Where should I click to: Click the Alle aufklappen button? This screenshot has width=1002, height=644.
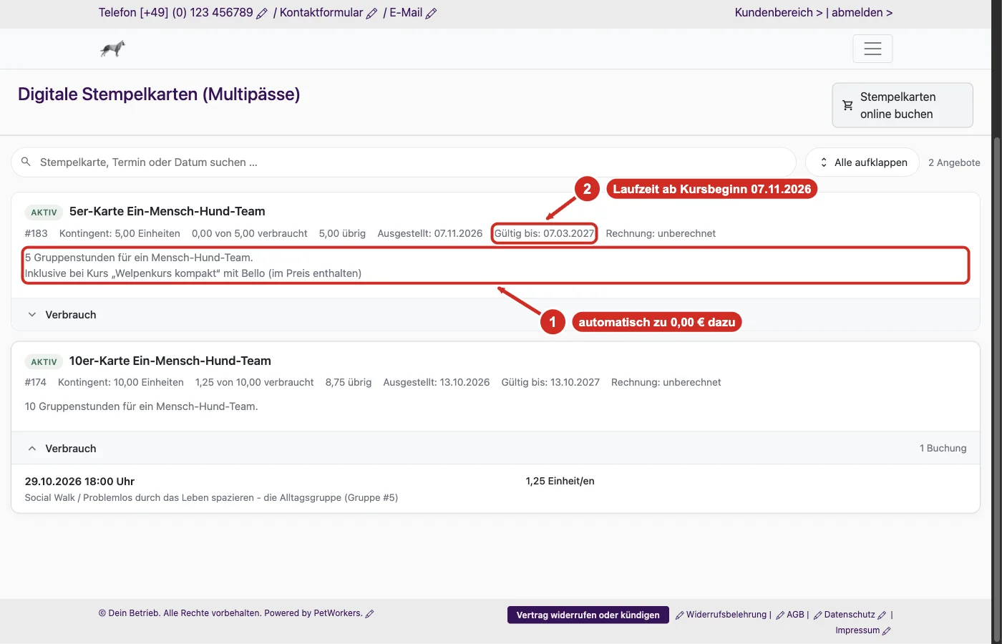tap(862, 162)
